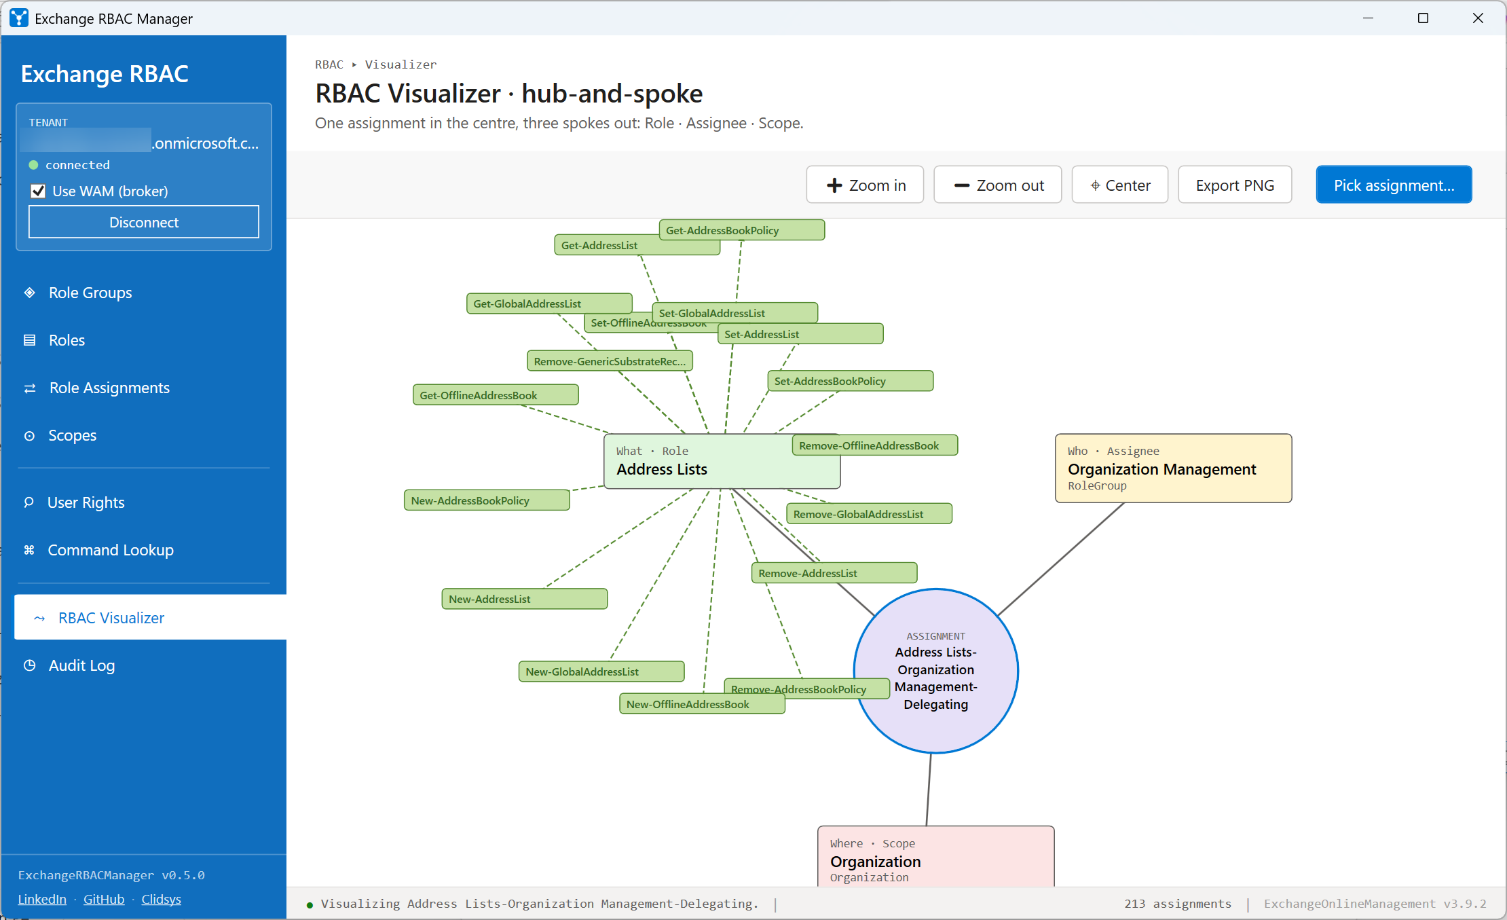Click the Role Assignments arrows icon
The width and height of the screenshot is (1507, 920).
tap(30, 388)
